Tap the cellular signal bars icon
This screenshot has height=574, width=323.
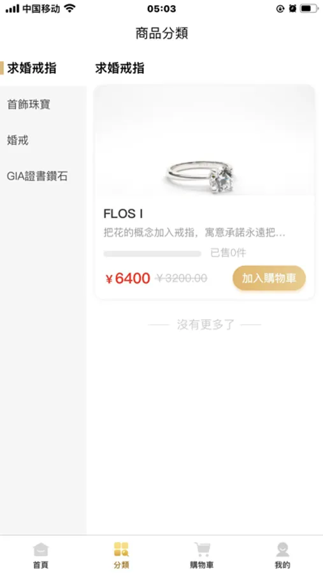pyautogui.click(x=13, y=8)
